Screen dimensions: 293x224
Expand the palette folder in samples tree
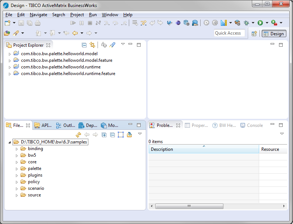coord(17,169)
